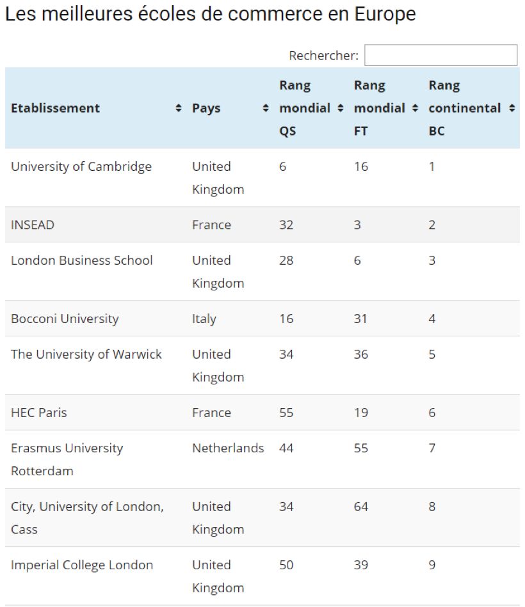Click the page title heading text
This screenshot has height=607, width=525.
210,14
